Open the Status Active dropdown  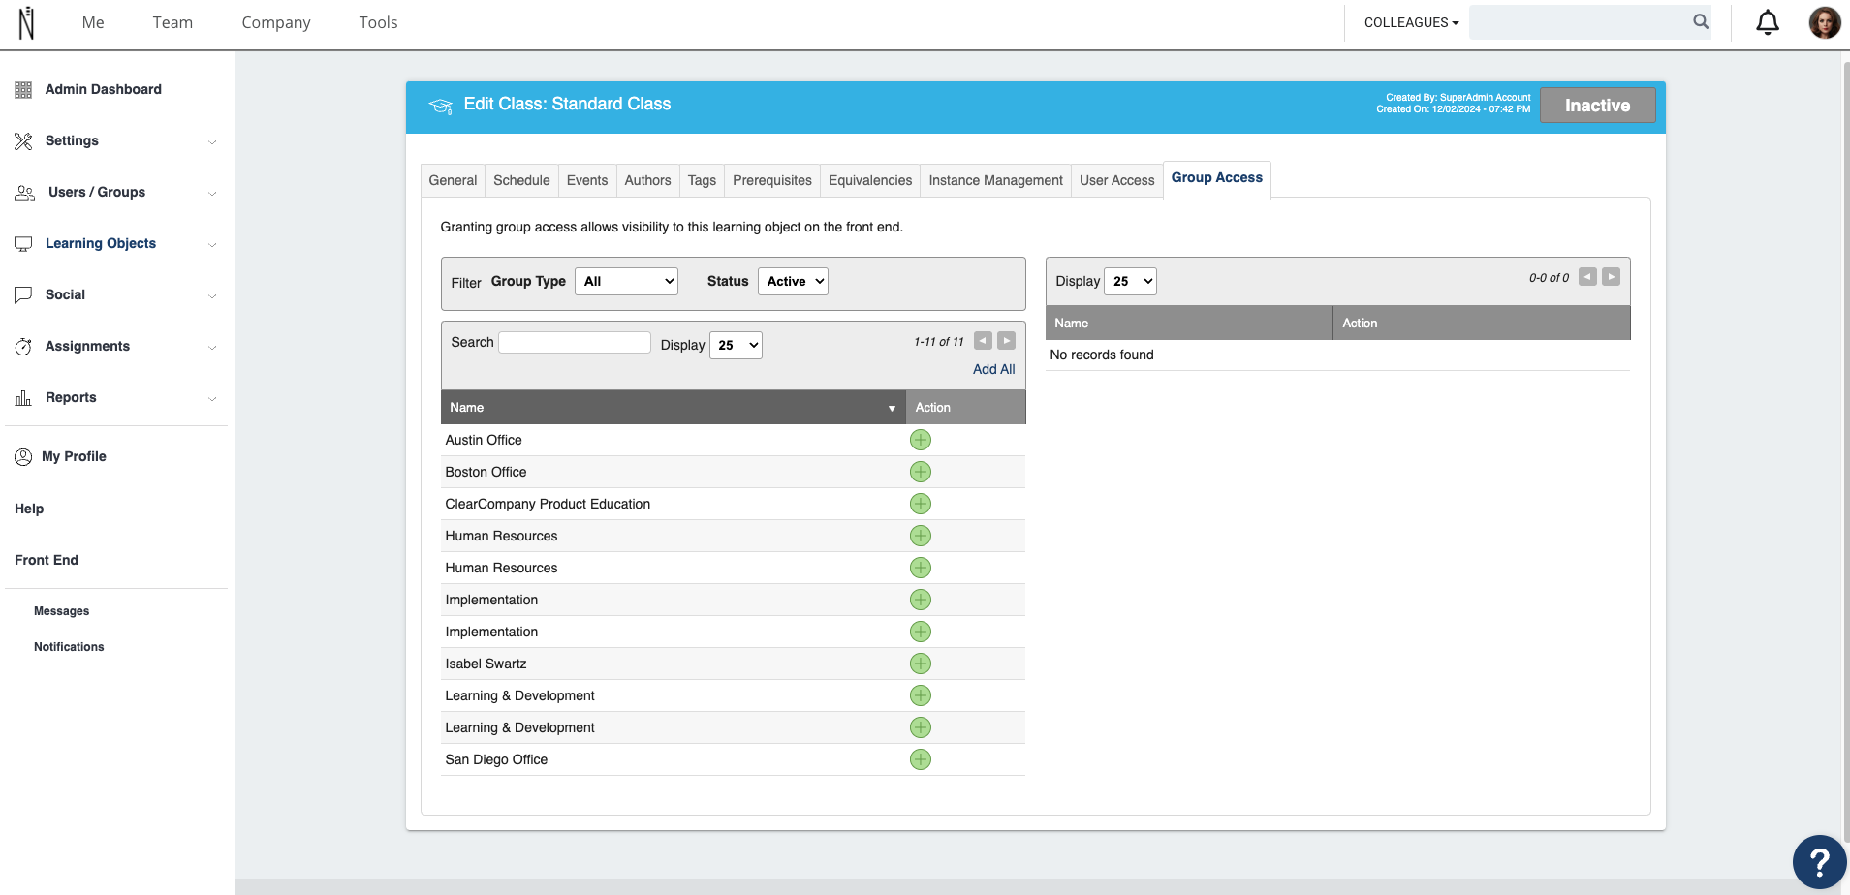pyautogui.click(x=793, y=281)
